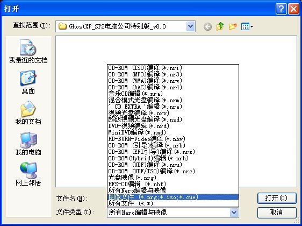Select 光盘映像 (*.nrg) file type
The width and height of the screenshot is (302, 226).
point(173,178)
